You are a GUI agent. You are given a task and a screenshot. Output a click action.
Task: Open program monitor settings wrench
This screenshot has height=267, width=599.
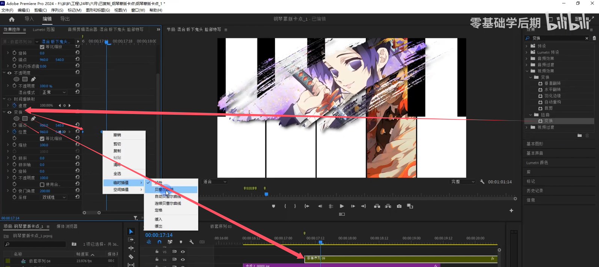tap(482, 181)
